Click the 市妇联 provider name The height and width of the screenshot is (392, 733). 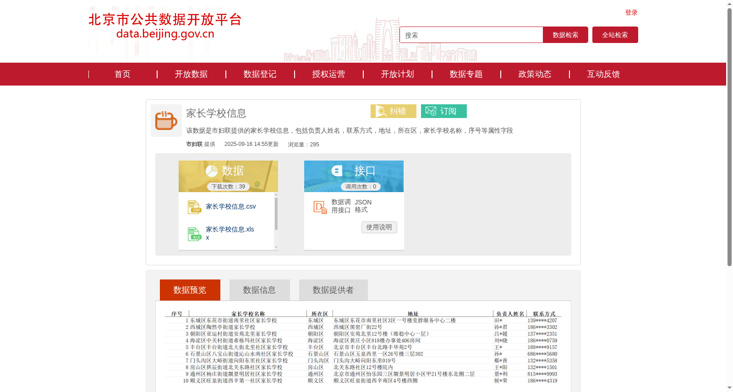click(x=194, y=144)
